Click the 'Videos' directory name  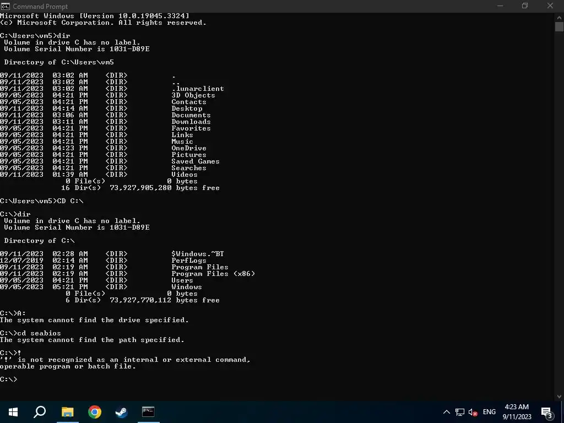click(x=185, y=175)
